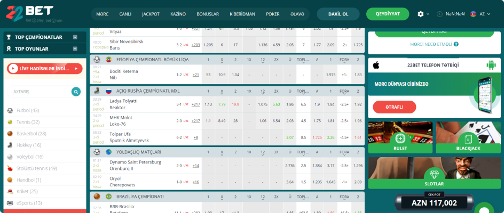Click the Daxil Ol login button
This screenshot has width=504, height=213.
tap(338, 14)
